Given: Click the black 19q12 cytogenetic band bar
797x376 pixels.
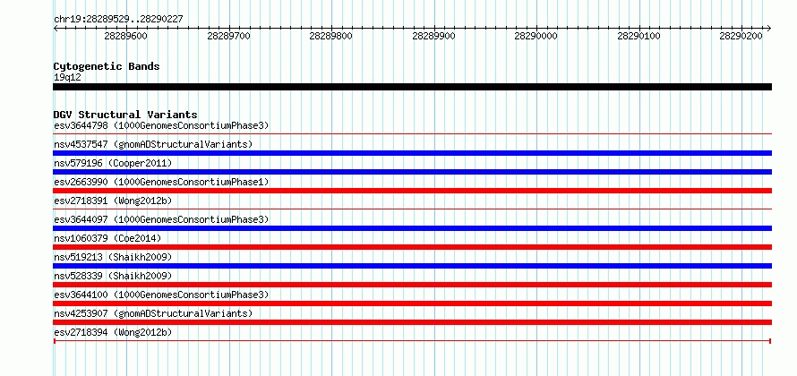Looking at the screenshot, I should (x=412, y=87).
